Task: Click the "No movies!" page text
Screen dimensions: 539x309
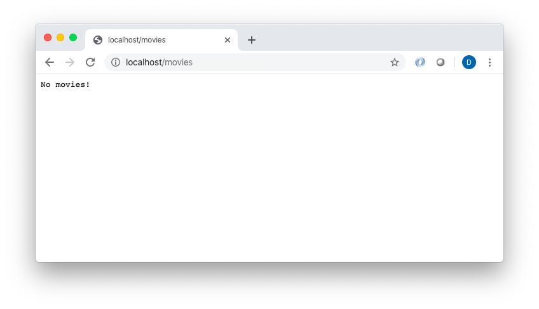Action: pos(65,84)
